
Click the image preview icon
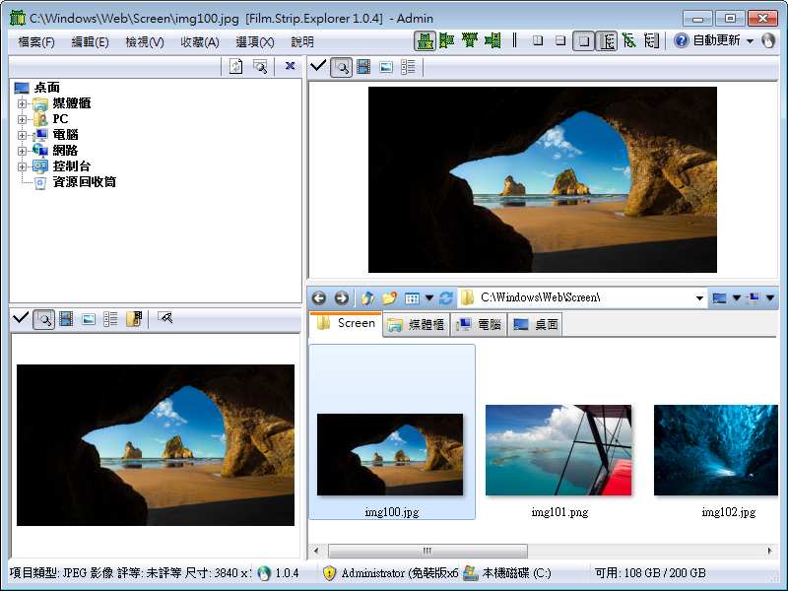click(384, 67)
